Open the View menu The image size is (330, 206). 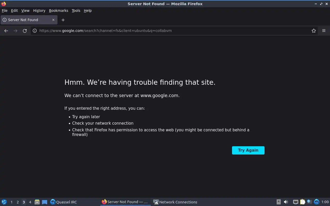click(25, 11)
